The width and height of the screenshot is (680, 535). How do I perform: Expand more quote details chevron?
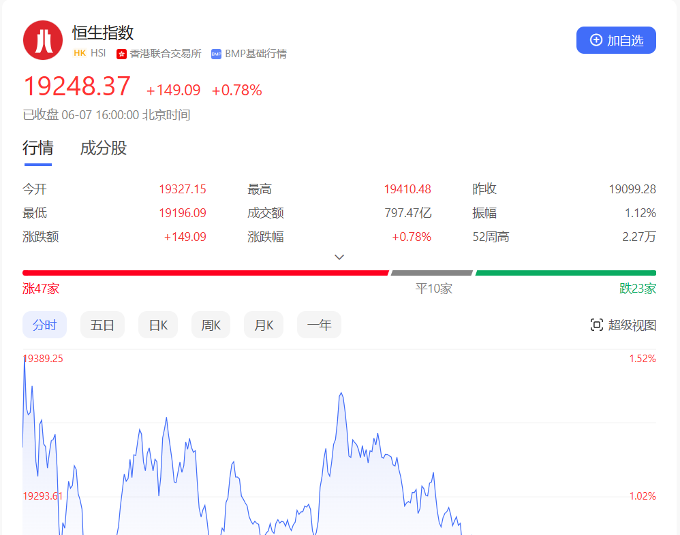click(x=339, y=257)
